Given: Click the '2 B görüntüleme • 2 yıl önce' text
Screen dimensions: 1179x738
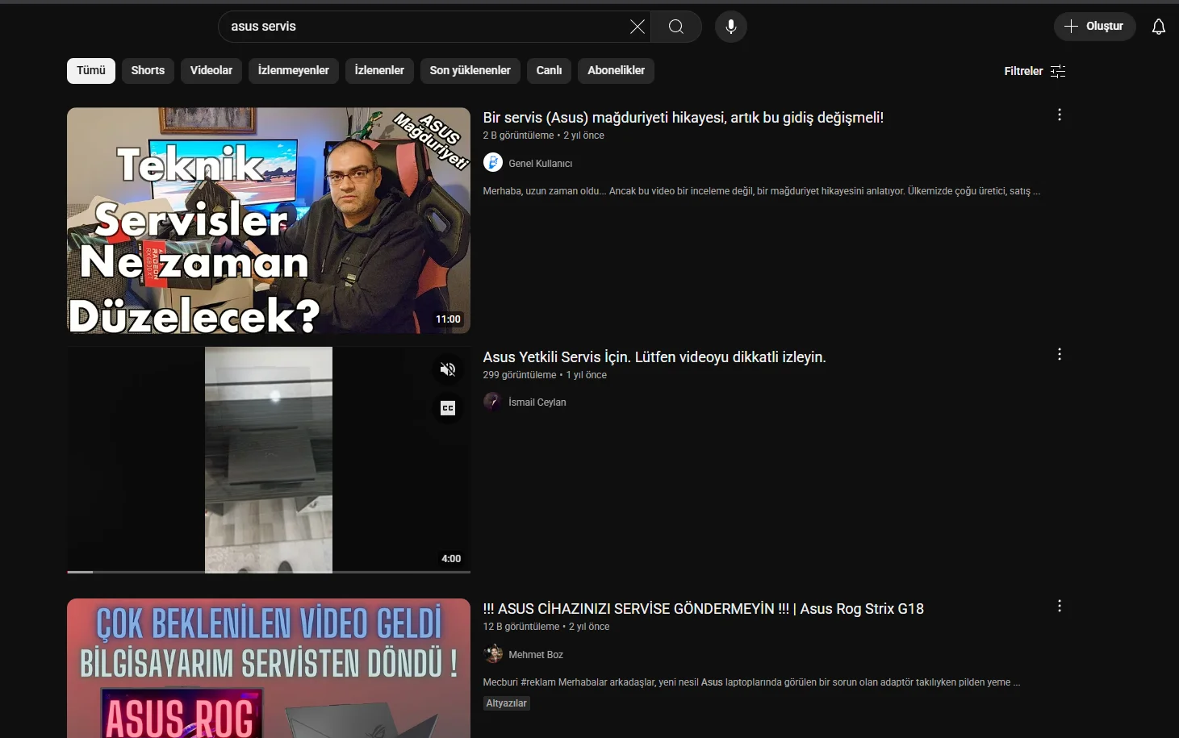Looking at the screenshot, I should coord(544,136).
